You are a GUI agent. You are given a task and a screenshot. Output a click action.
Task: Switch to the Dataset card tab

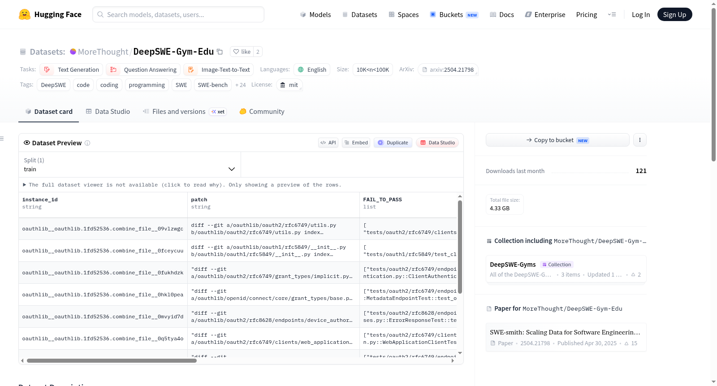(48, 112)
